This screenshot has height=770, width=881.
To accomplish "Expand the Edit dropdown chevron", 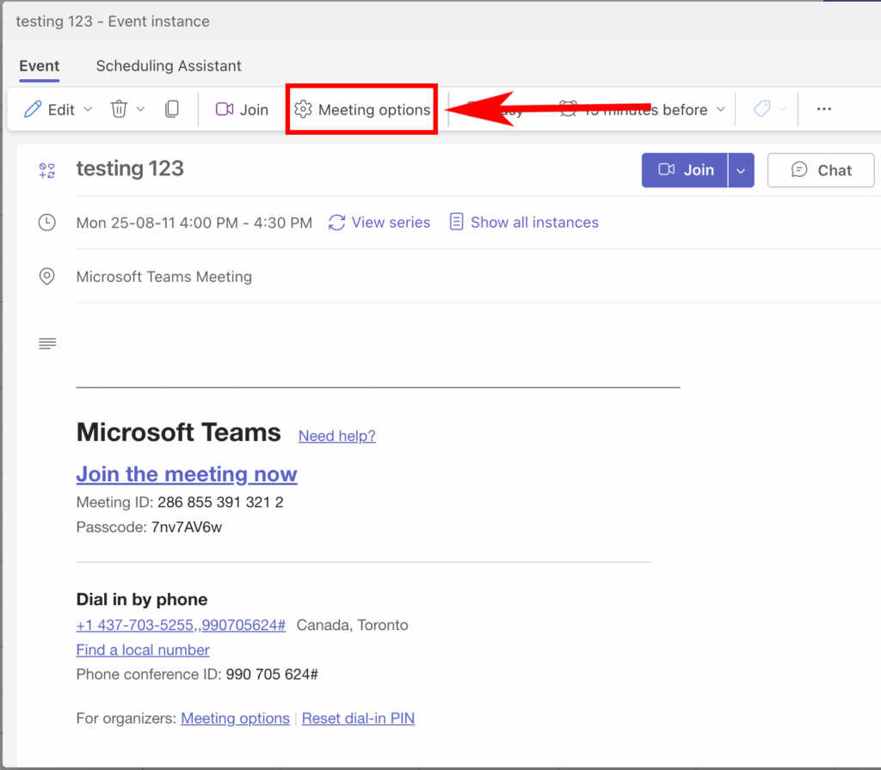I will (x=88, y=109).
